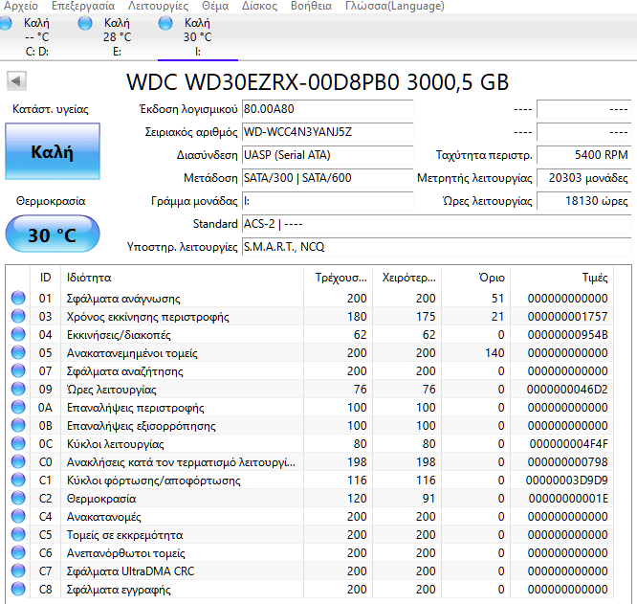Screen dimensions: 637x604
Task: Select the Σφάλματα UltraDMA CRC row text
Action: 130,571
